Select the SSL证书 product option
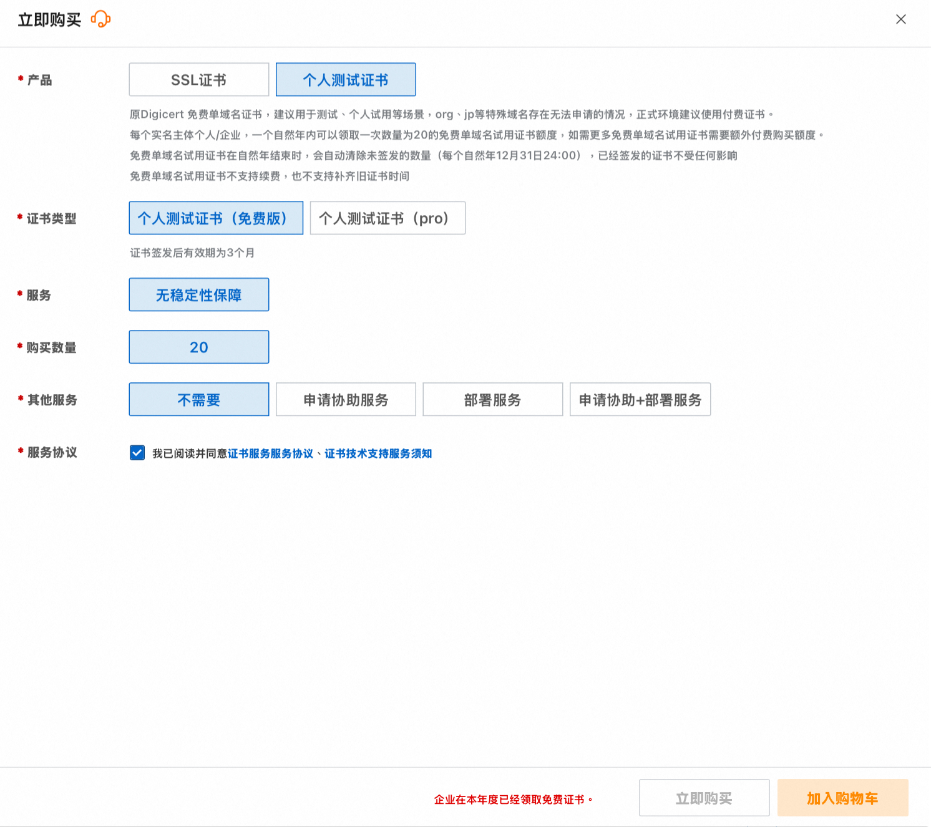This screenshot has width=931, height=827. 198,79
